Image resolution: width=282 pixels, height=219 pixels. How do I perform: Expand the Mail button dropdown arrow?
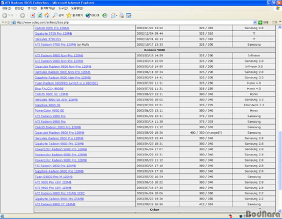click(117, 15)
